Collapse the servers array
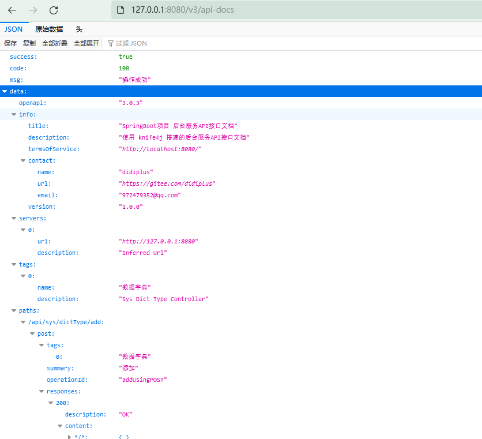 (13, 218)
